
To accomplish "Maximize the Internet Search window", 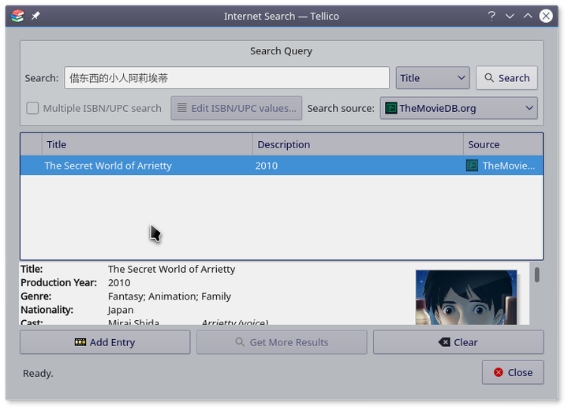I will tap(528, 16).
